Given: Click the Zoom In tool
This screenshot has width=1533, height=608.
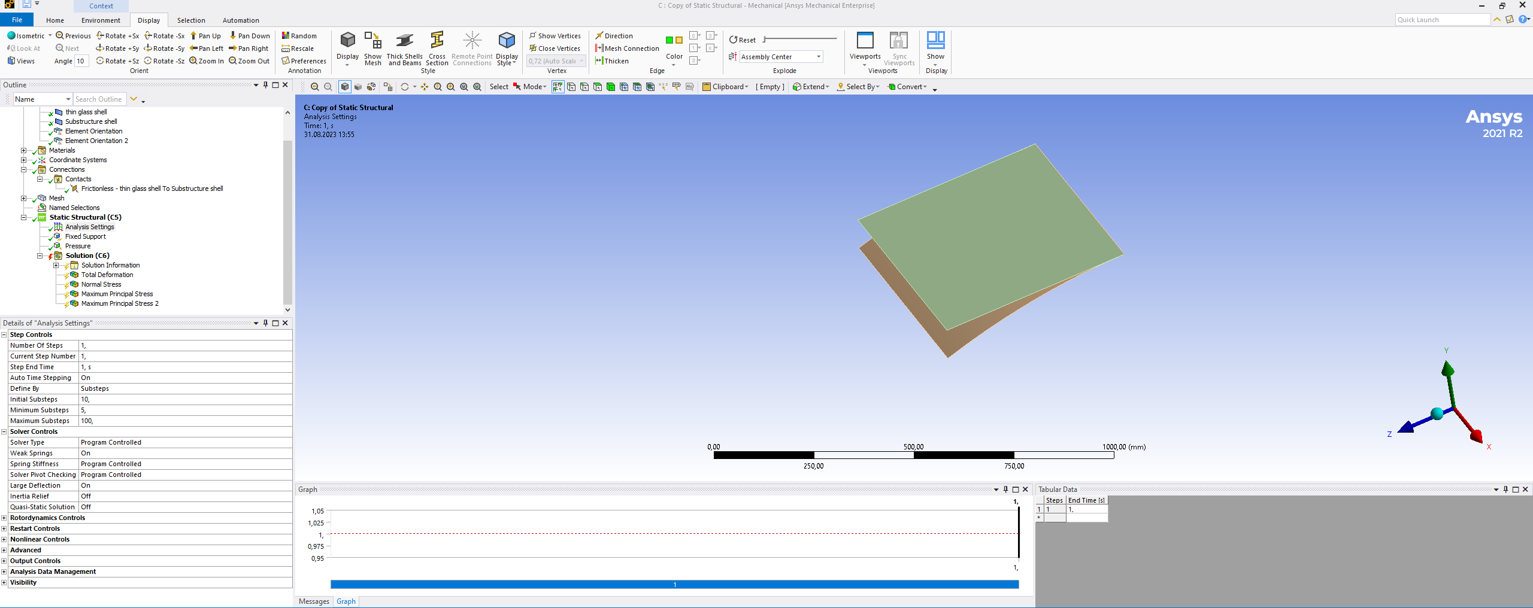Looking at the screenshot, I should click(207, 61).
